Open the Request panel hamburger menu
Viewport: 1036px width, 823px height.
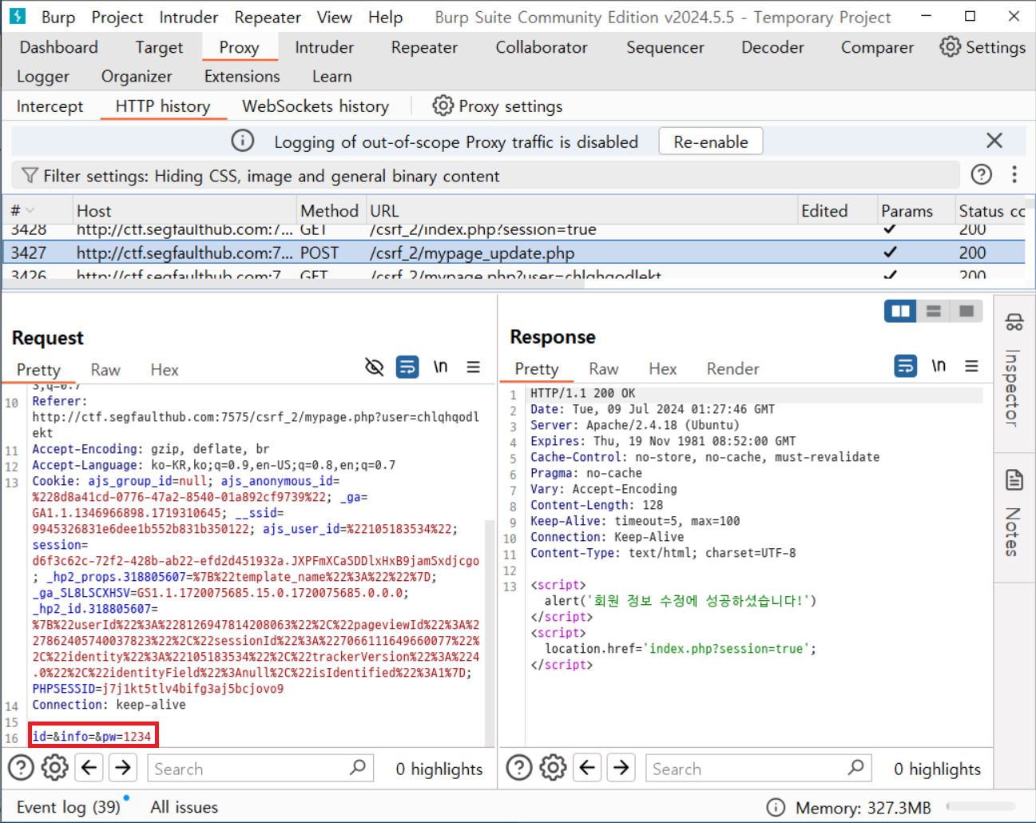pyautogui.click(x=474, y=367)
